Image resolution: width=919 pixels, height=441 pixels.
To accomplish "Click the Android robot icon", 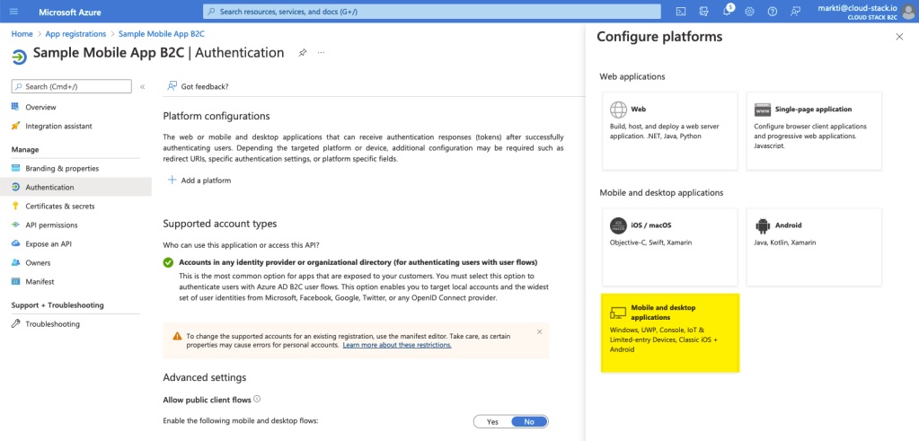I will (x=763, y=225).
